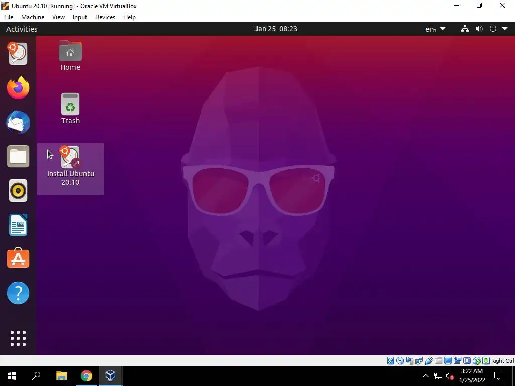Click the display indicator in status bar
The height and width of the screenshot is (386, 515).
[x=448, y=361]
